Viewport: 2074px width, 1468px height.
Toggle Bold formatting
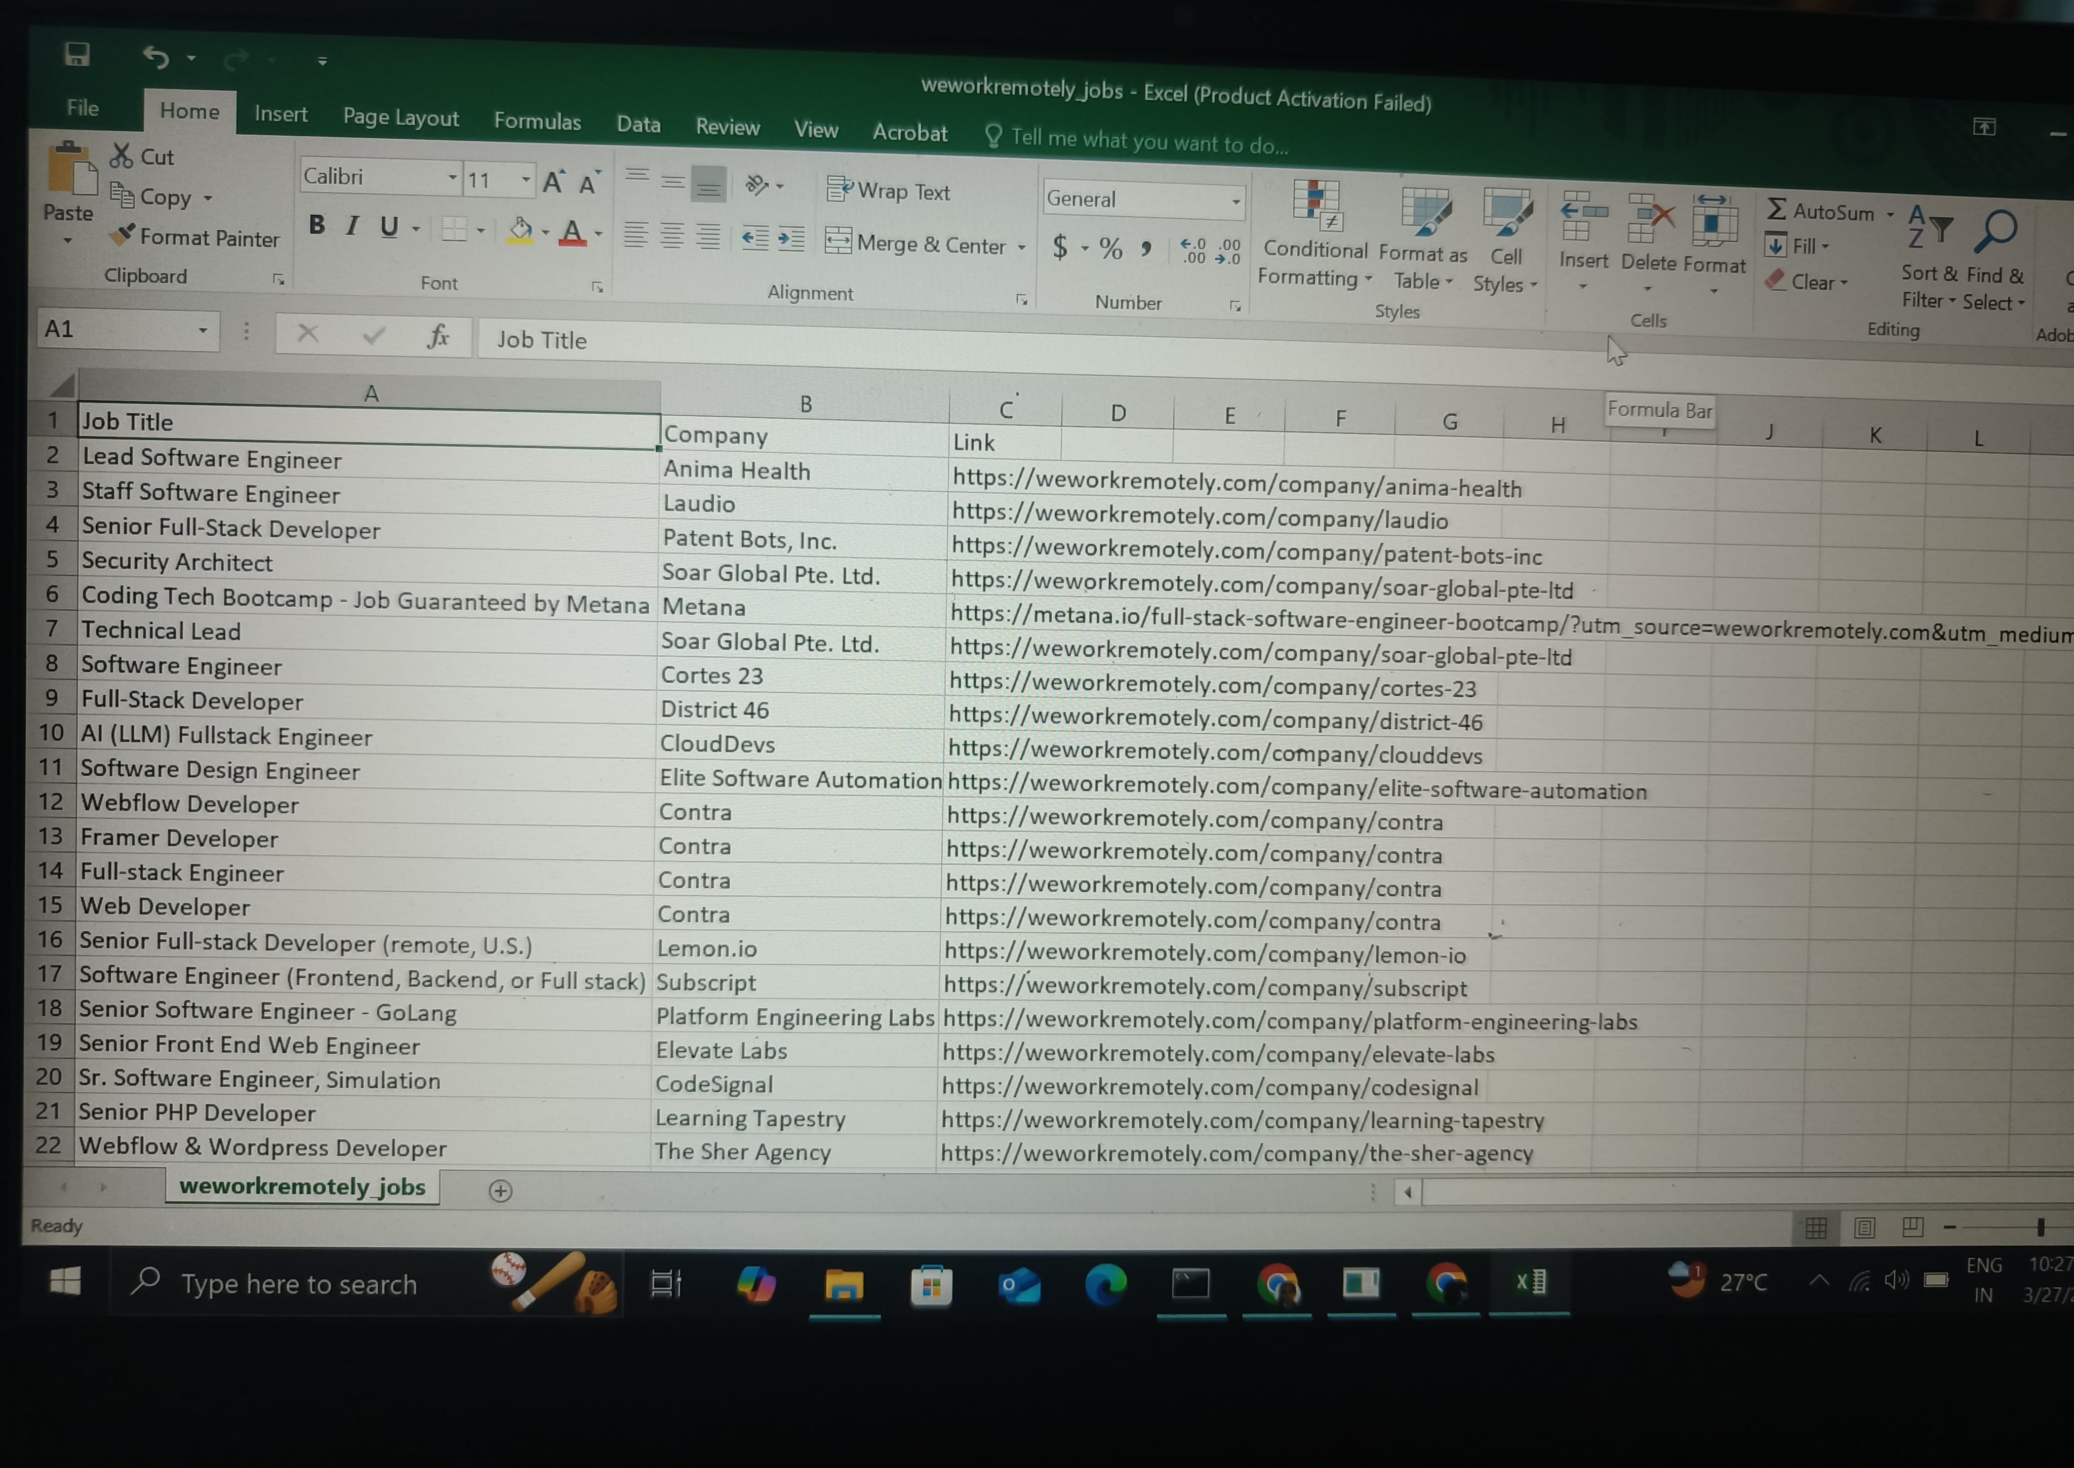316,225
